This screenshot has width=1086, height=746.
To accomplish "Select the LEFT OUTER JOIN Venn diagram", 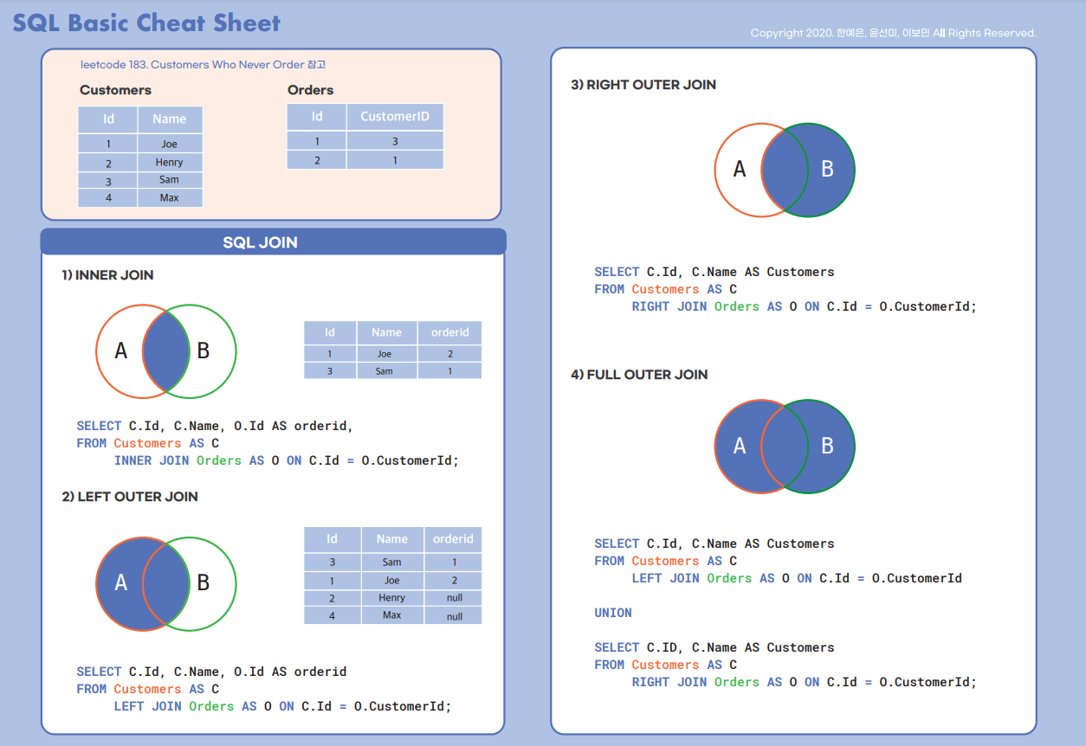I will pos(165,583).
